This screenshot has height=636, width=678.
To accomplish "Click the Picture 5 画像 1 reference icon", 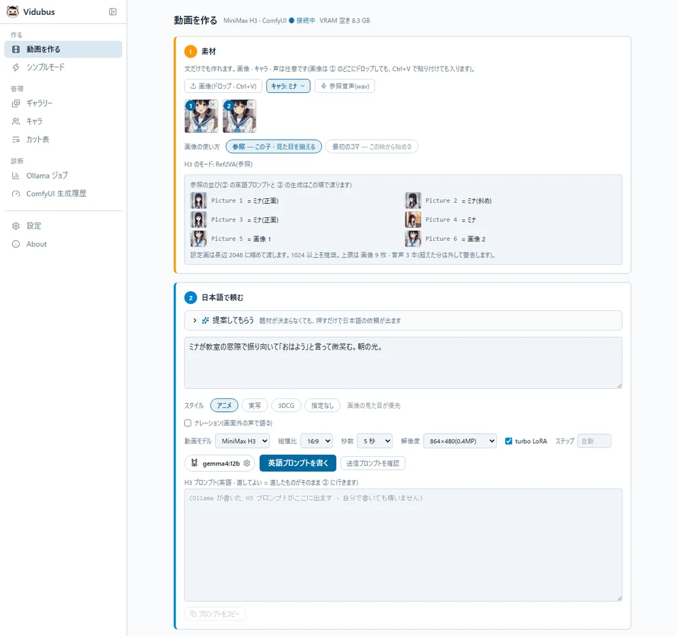I will [x=199, y=238].
